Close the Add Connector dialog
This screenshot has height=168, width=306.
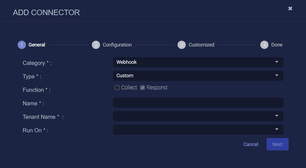[290, 9]
